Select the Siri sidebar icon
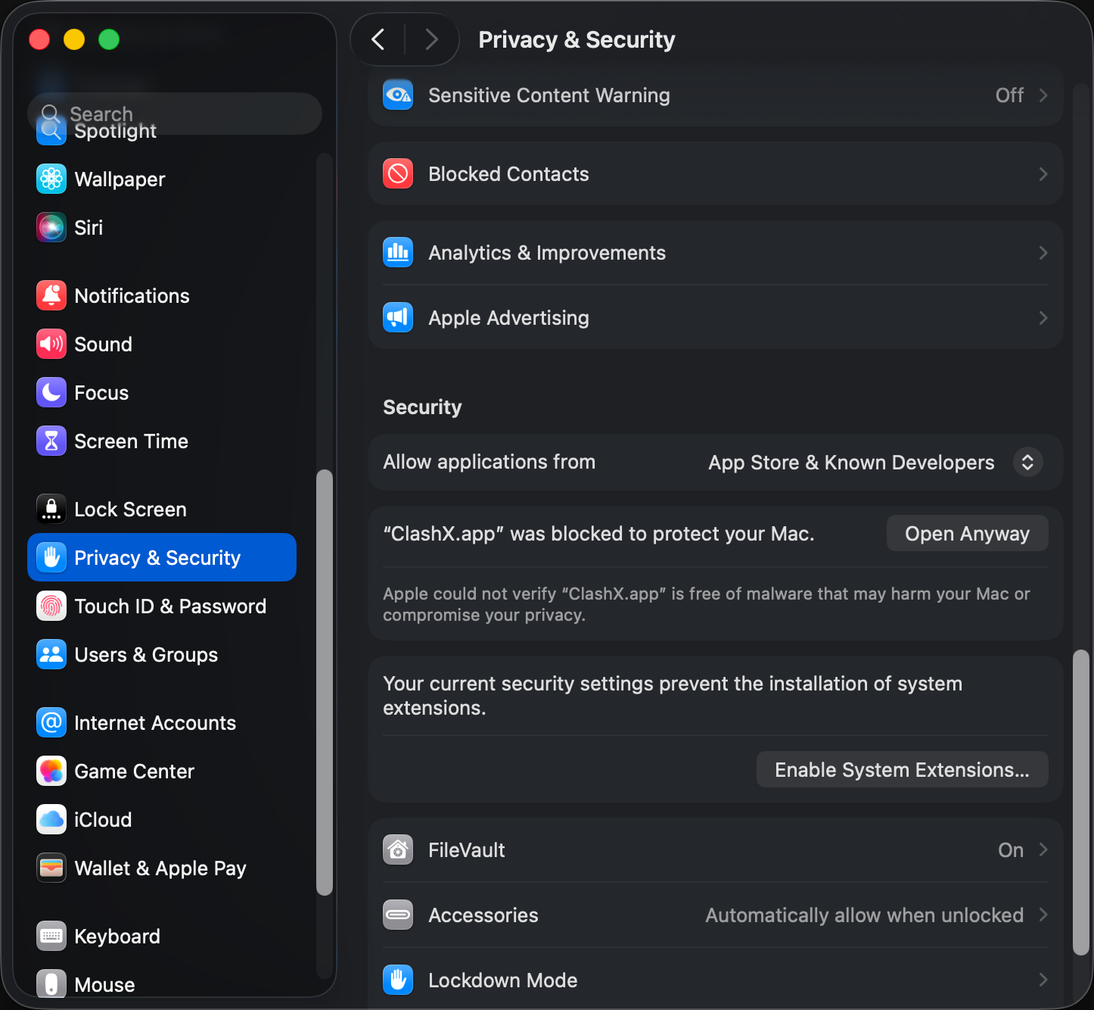Image resolution: width=1094 pixels, height=1010 pixels. point(51,227)
